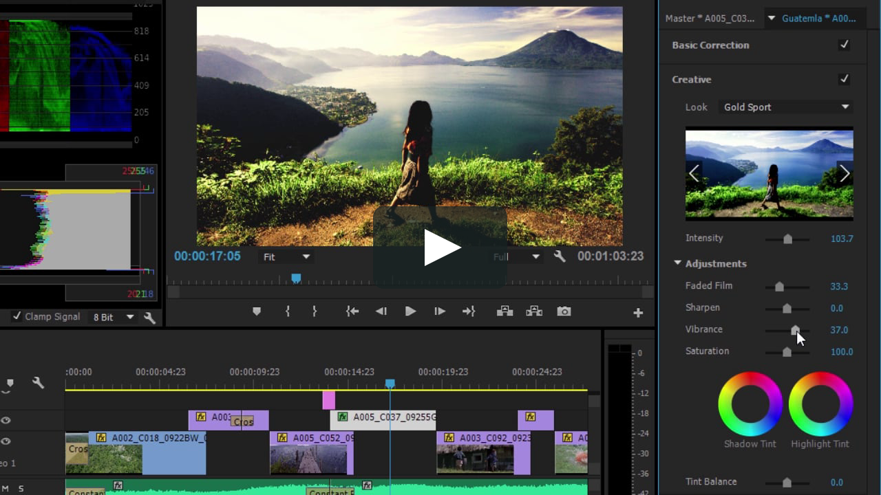Open Lumetri Scopes settings wrench

pyautogui.click(x=149, y=318)
